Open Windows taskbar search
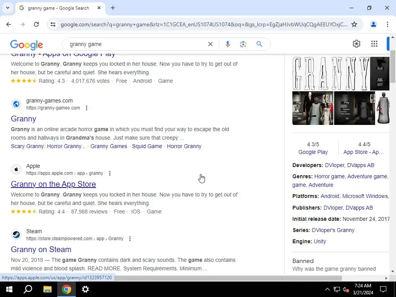The image size is (396, 297). coord(28,289)
